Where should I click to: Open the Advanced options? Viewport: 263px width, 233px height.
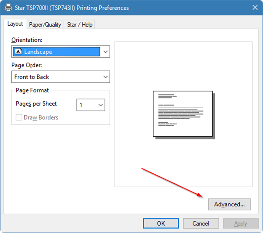point(229,204)
